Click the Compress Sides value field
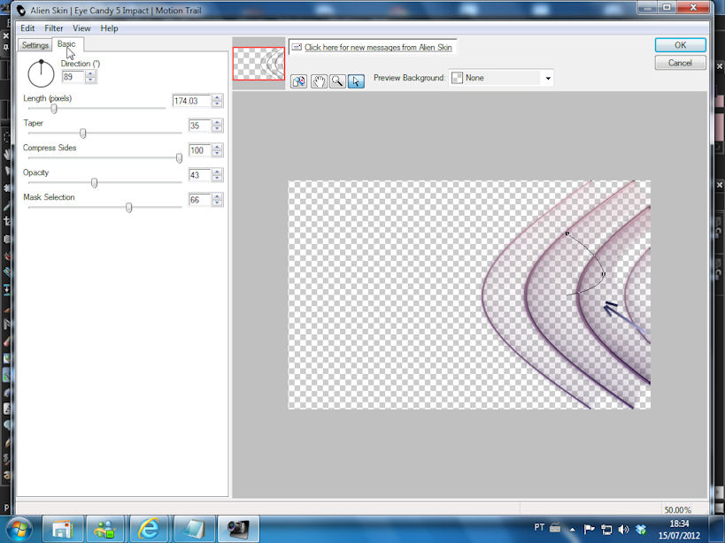The image size is (725, 543). 199,150
